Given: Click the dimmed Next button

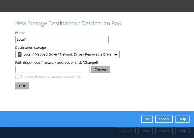Looking at the screenshot, I should point(145,131).
